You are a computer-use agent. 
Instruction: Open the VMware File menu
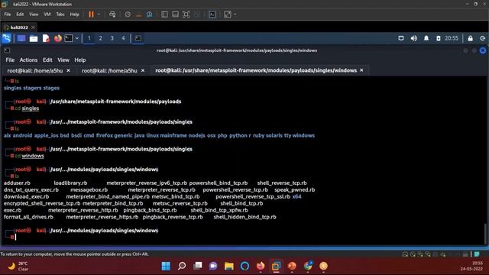point(8,15)
